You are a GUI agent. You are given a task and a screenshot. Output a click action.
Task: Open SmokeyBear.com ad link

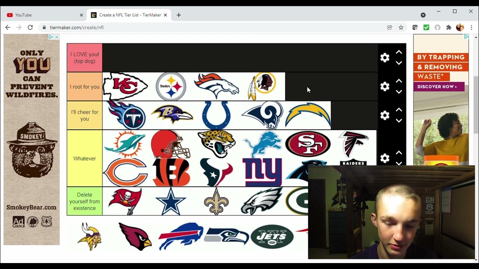pos(31,207)
